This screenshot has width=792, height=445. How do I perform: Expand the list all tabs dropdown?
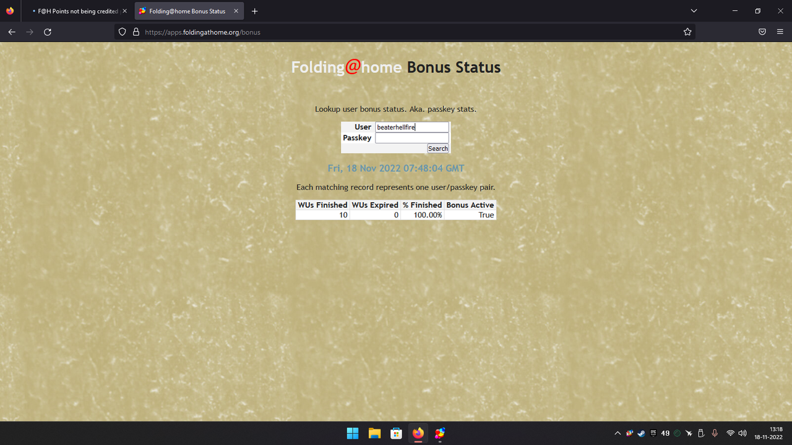(x=694, y=11)
